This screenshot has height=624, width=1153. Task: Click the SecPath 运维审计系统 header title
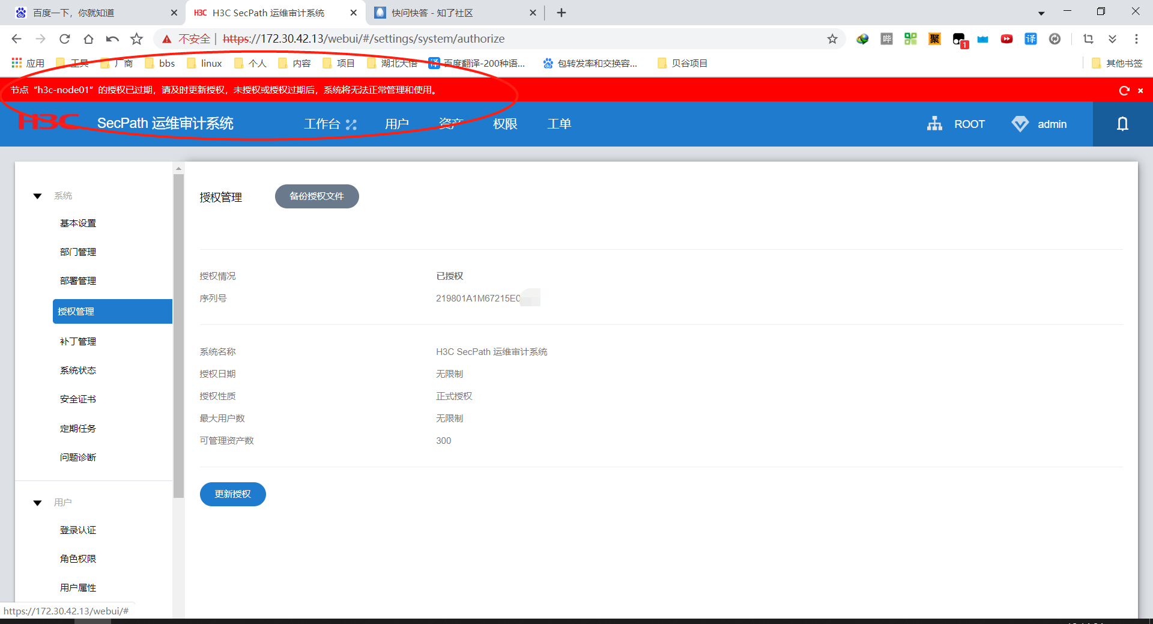pyautogui.click(x=165, y=124)
